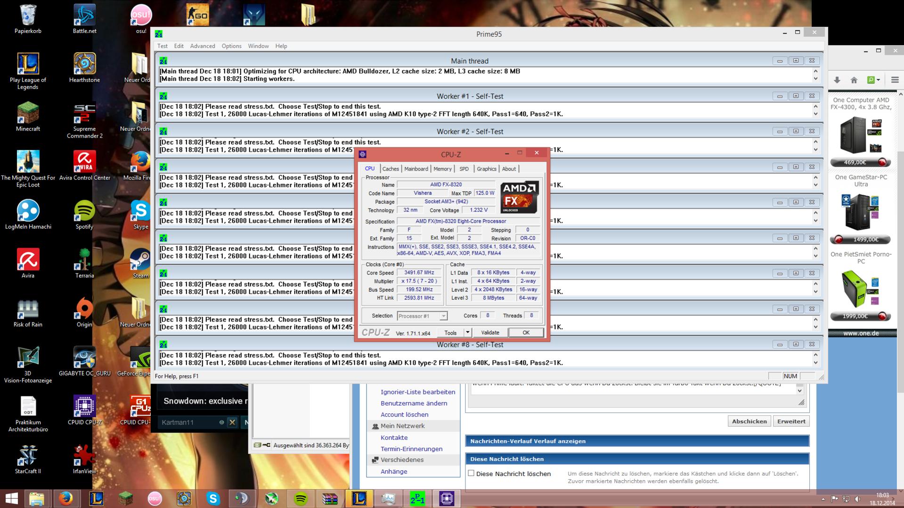Expand the CPU-Z Tools dropdown arrow

pyautogui.click(x=467, y=332)
